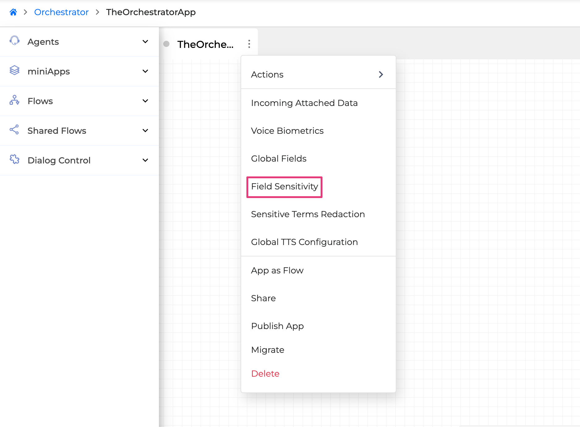Open Global TTS Configuration
Image resolution: width=580 pixels, height=427 pixels.
pyautogui.click(x=304, y=242)
